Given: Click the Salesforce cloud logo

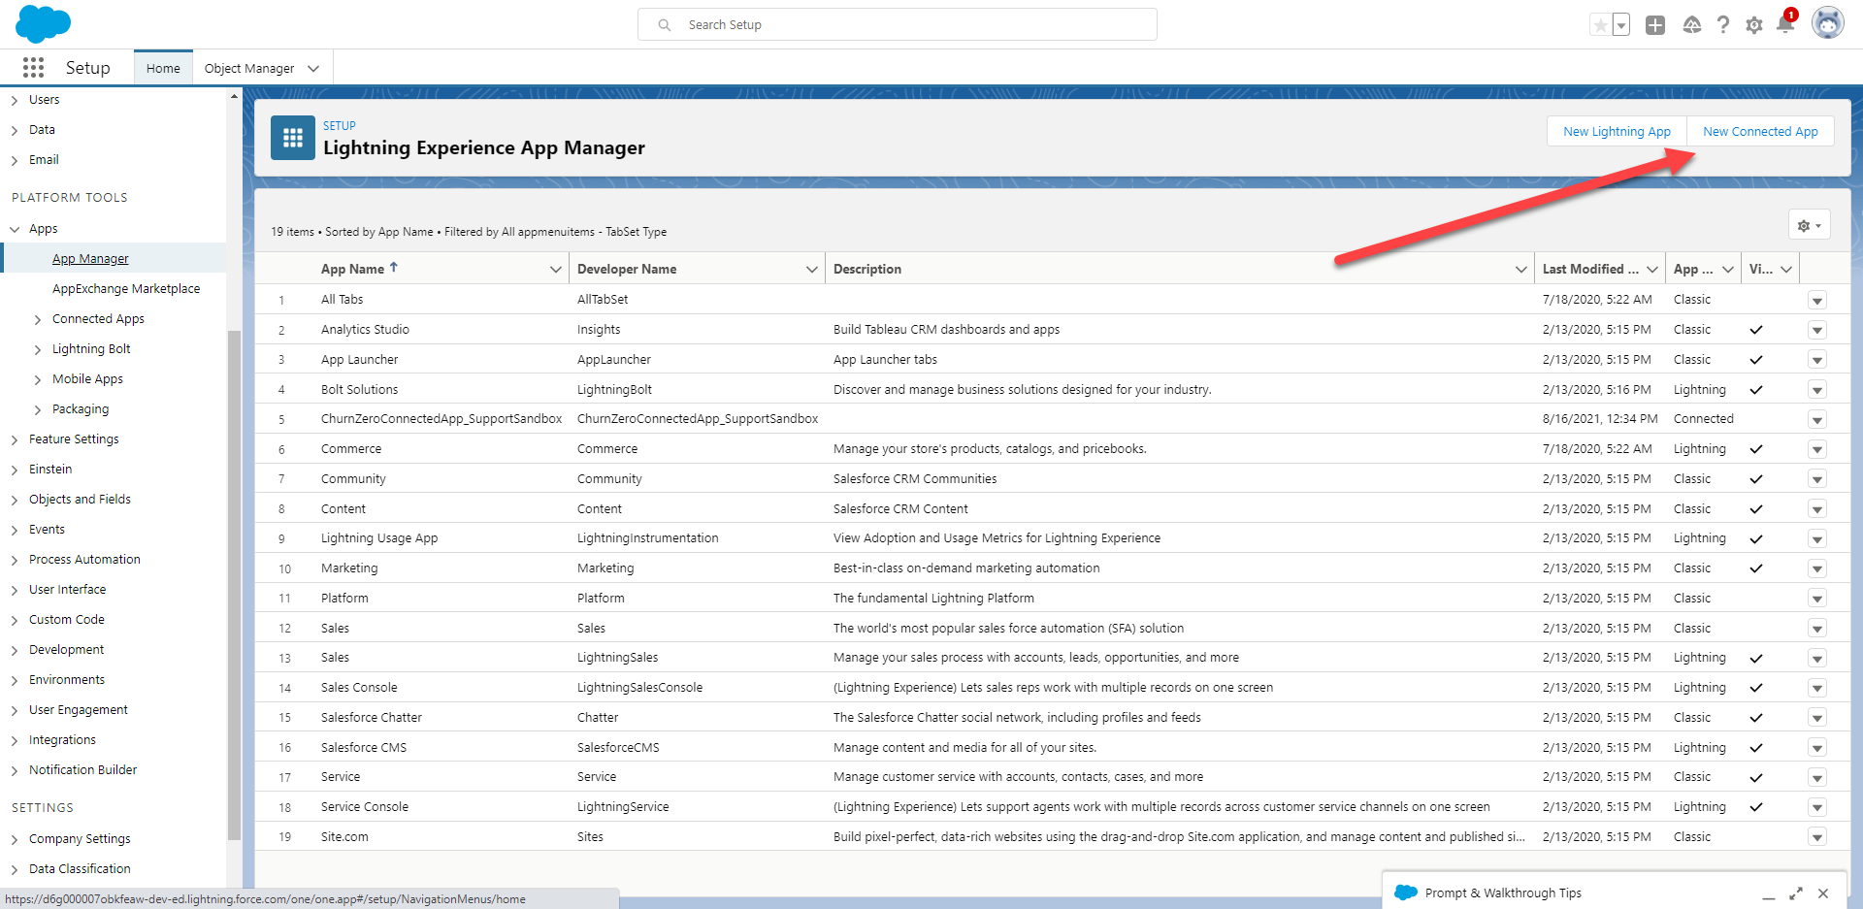Looking at the screenshot, I should coord(43,23).
